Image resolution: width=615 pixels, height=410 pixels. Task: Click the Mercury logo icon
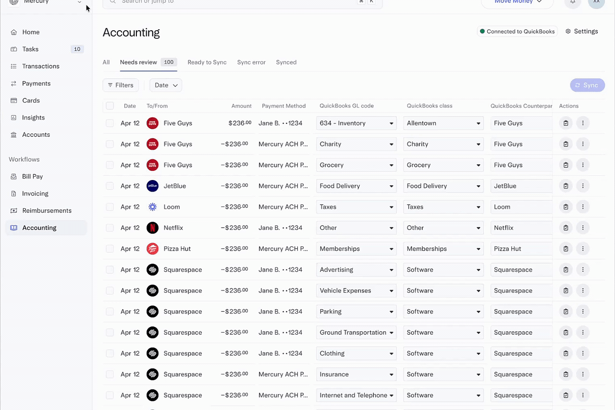point(14,2)
